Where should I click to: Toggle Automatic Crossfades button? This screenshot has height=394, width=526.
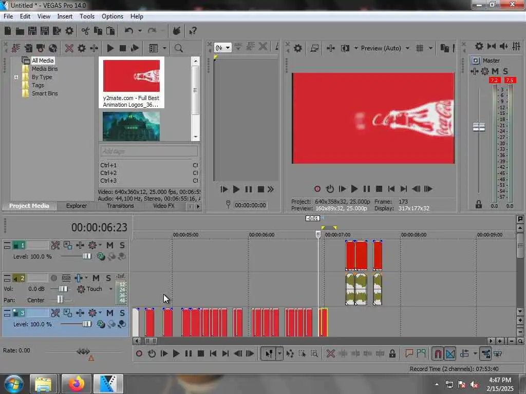click(x=450, y=353)
